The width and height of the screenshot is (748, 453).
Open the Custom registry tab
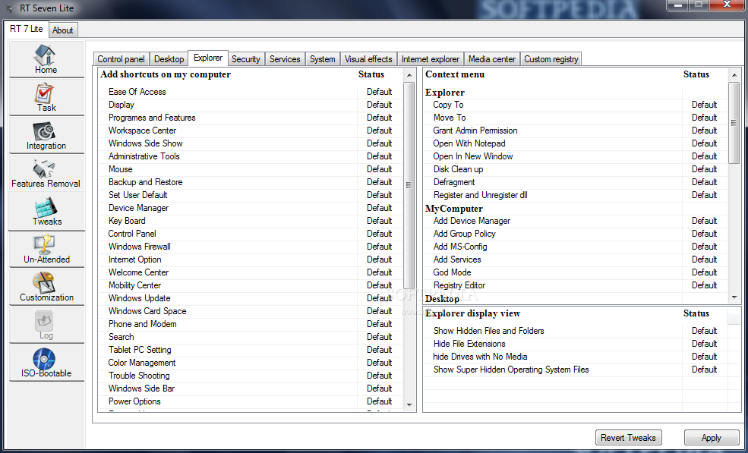click(551, 58)
